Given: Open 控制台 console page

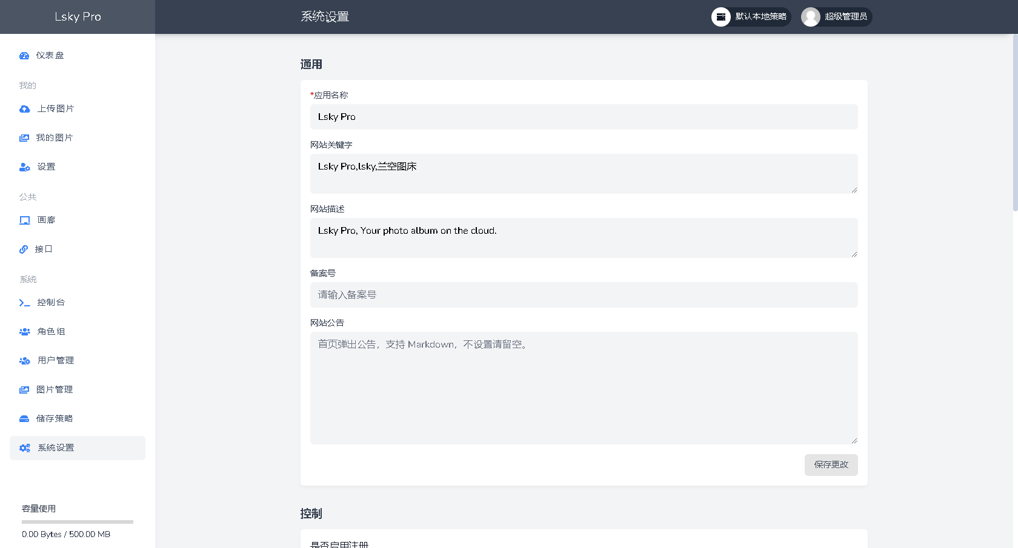Looking at the screenshot, I should pos(78,303).
